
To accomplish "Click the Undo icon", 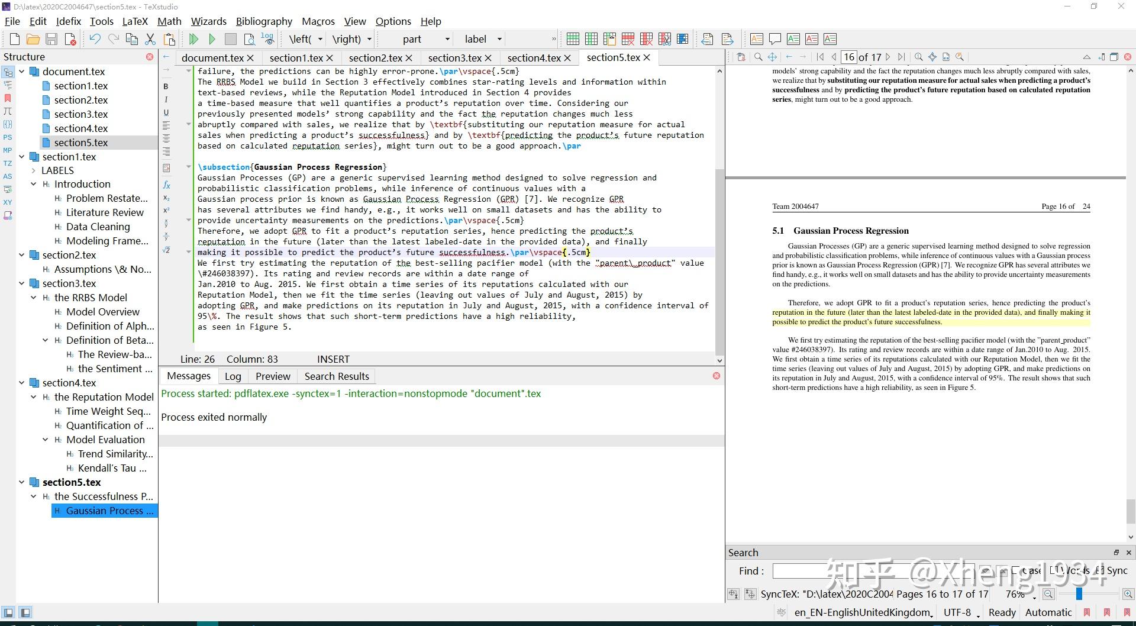I will pos(95,39).
